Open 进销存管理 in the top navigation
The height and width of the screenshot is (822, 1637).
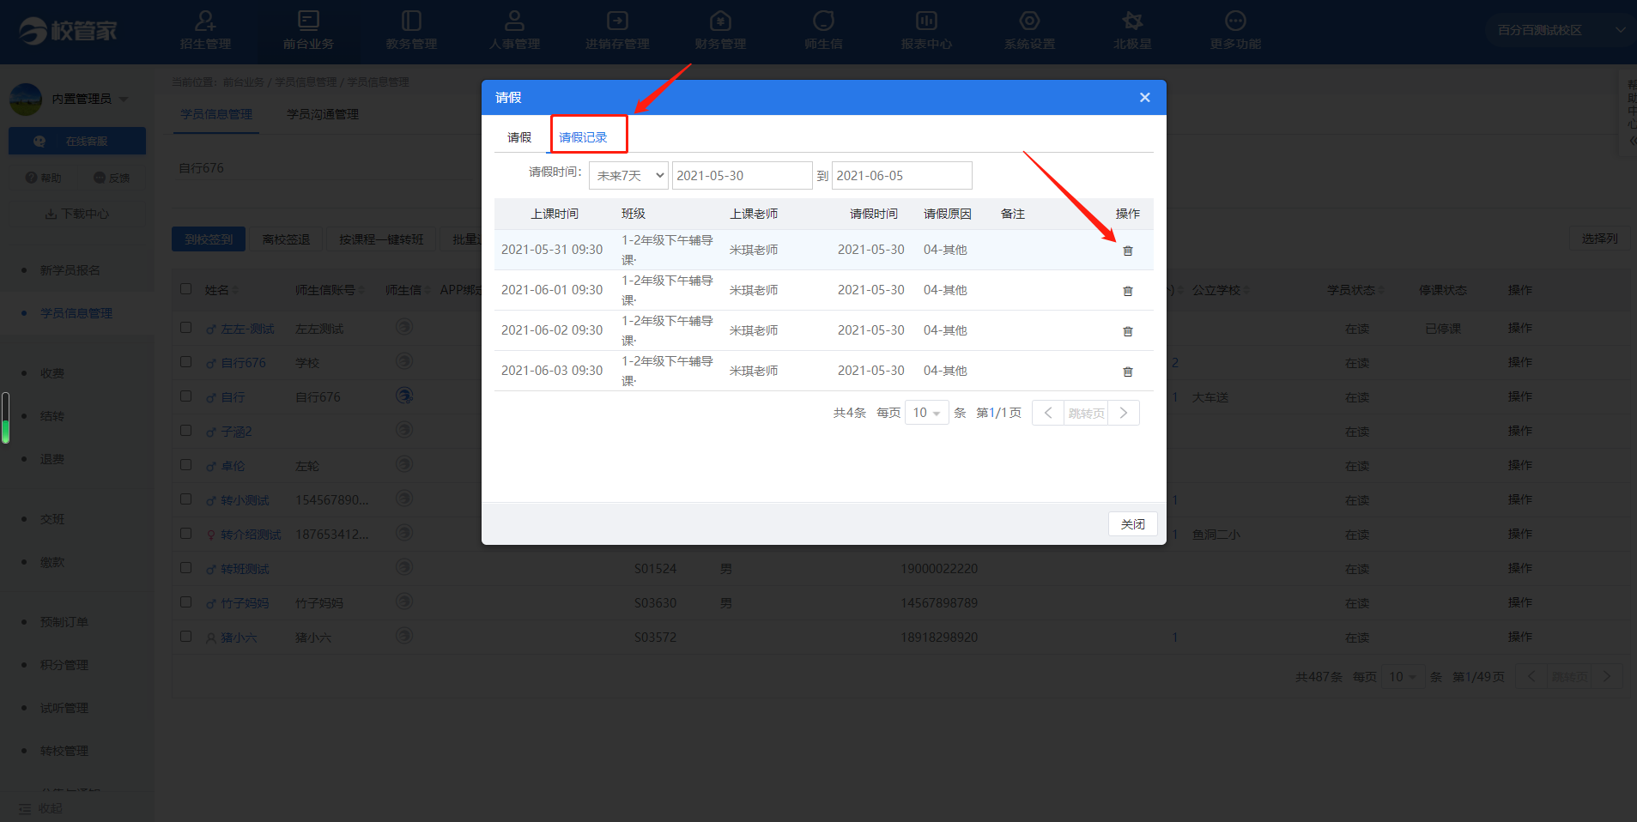click(x=617, y=31)
